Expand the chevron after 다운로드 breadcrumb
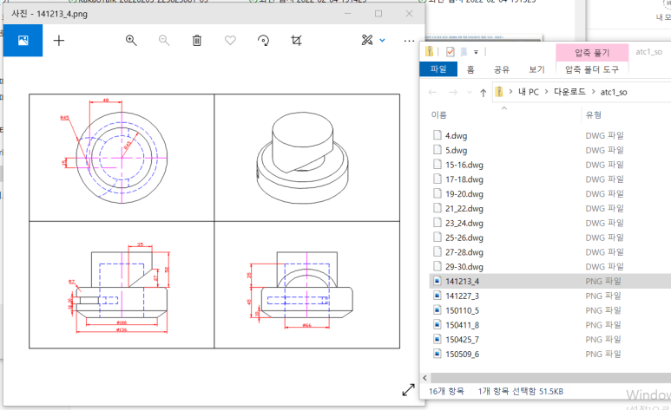The image size is (671, 410). (x=593, y=92)
